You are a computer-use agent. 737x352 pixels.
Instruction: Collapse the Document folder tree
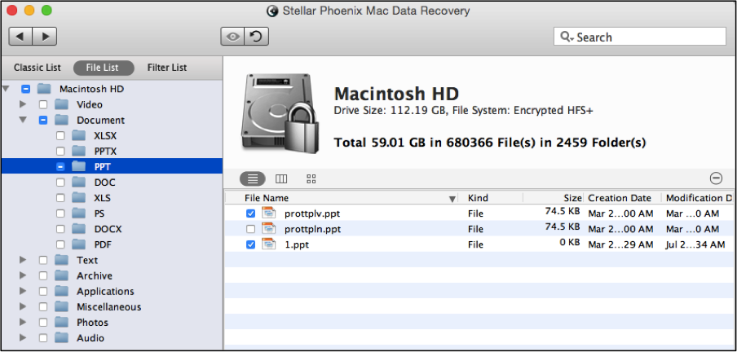coord(23,120)
